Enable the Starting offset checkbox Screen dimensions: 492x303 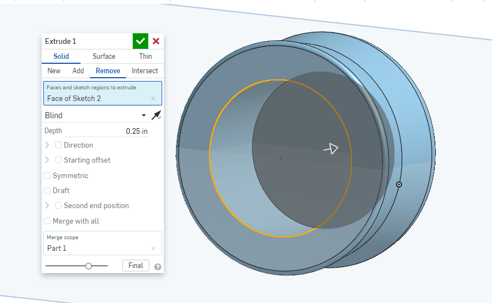[x=58, y=160]
